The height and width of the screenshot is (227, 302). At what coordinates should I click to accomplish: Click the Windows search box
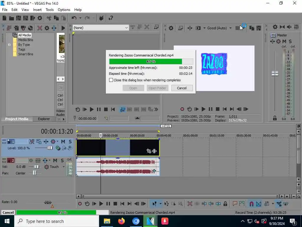[57, 221]
